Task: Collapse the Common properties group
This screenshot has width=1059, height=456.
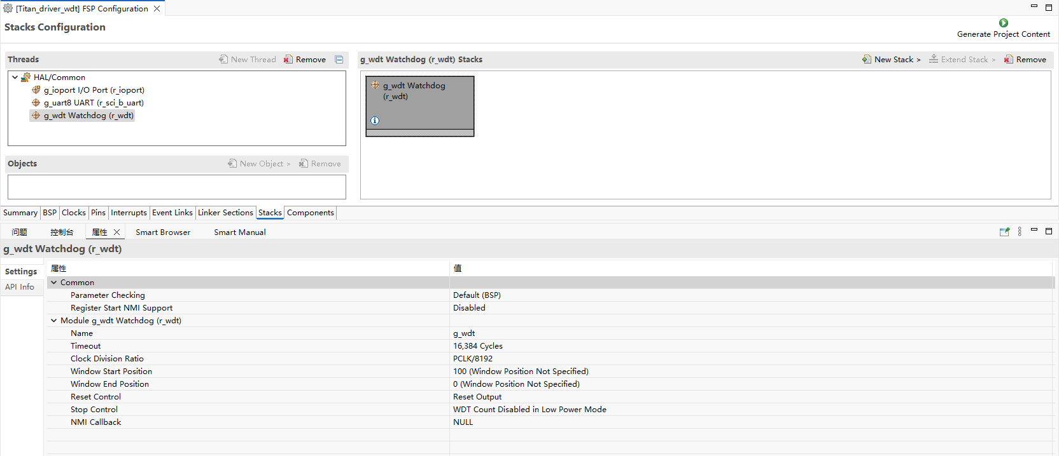Action: [54, 283]
